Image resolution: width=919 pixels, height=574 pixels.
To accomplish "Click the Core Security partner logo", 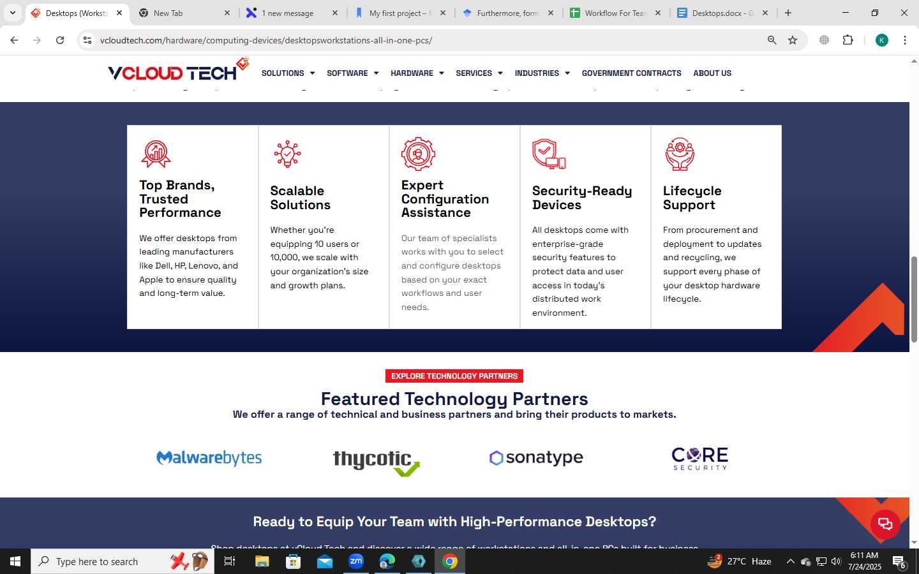I will click(x=700, y=459).
